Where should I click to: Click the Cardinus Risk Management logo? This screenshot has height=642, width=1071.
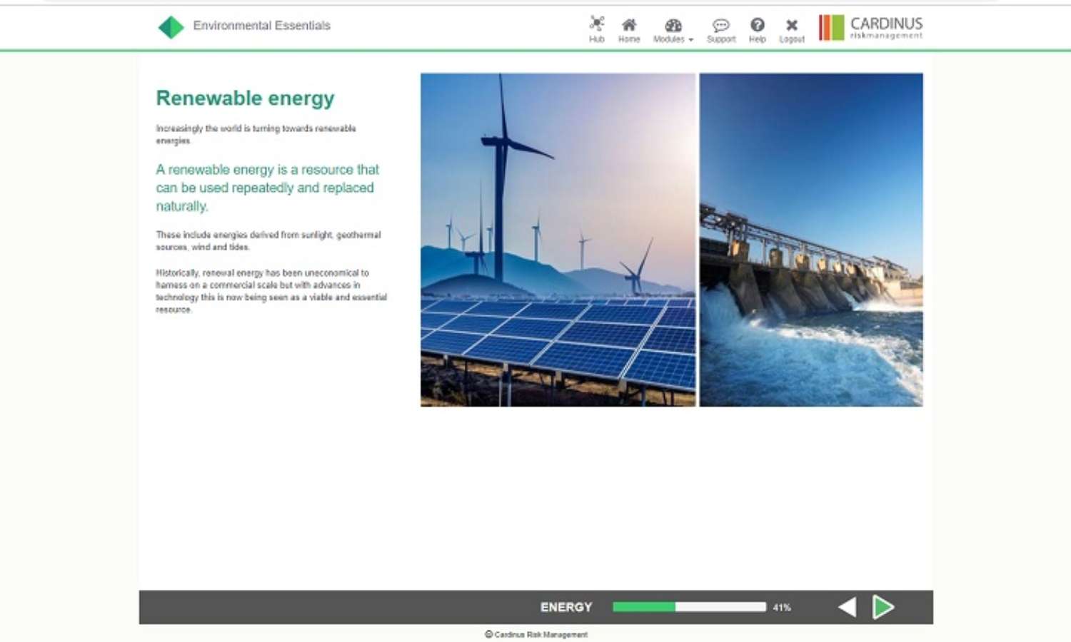pyautogui.click(x=871, y=27)
